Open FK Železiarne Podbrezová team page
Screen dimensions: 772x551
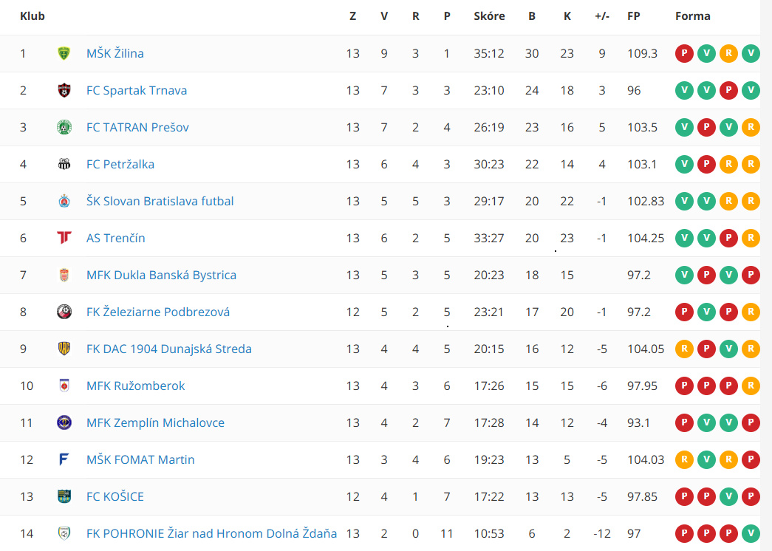pyautogui.click(x=158, y=312)
